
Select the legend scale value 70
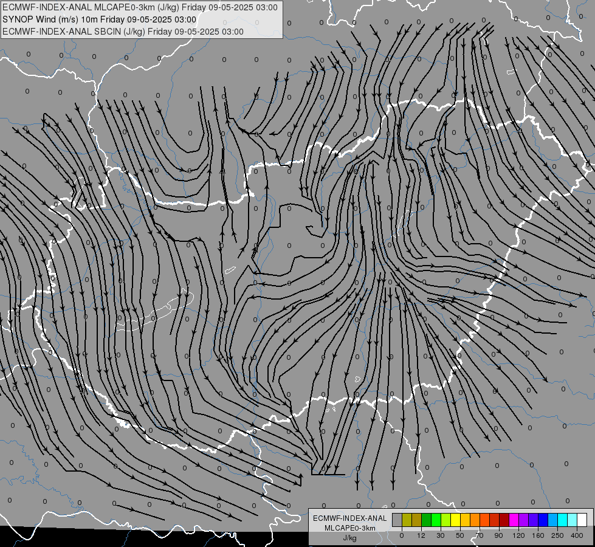point(480,535)
